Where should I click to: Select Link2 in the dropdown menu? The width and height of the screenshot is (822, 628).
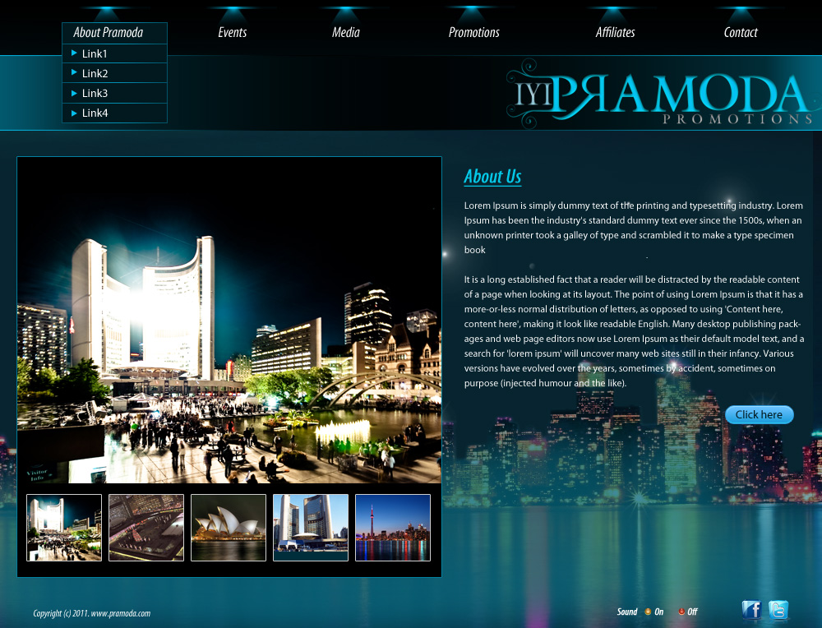[x=114, y=73]
